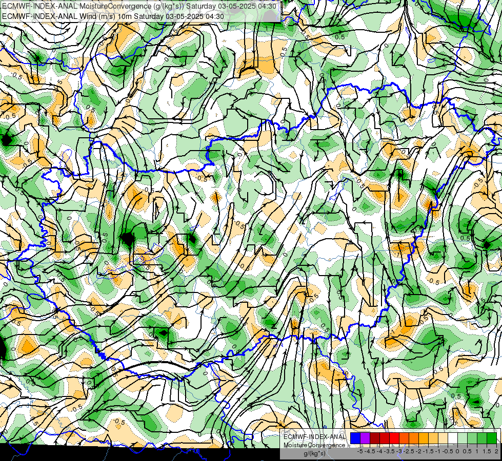Image resolution: width=502 pixels, height=461 pixels.
Task: Click the -3.5 tick label on the legend
Action: [389, 451]
